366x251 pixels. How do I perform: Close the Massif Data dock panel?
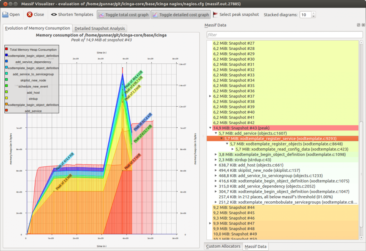point(363,25)
